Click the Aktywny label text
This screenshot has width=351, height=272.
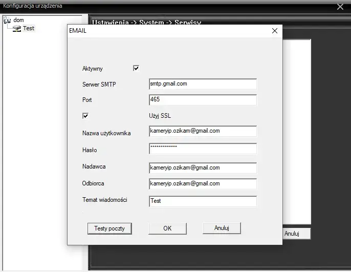click(93, 69)
